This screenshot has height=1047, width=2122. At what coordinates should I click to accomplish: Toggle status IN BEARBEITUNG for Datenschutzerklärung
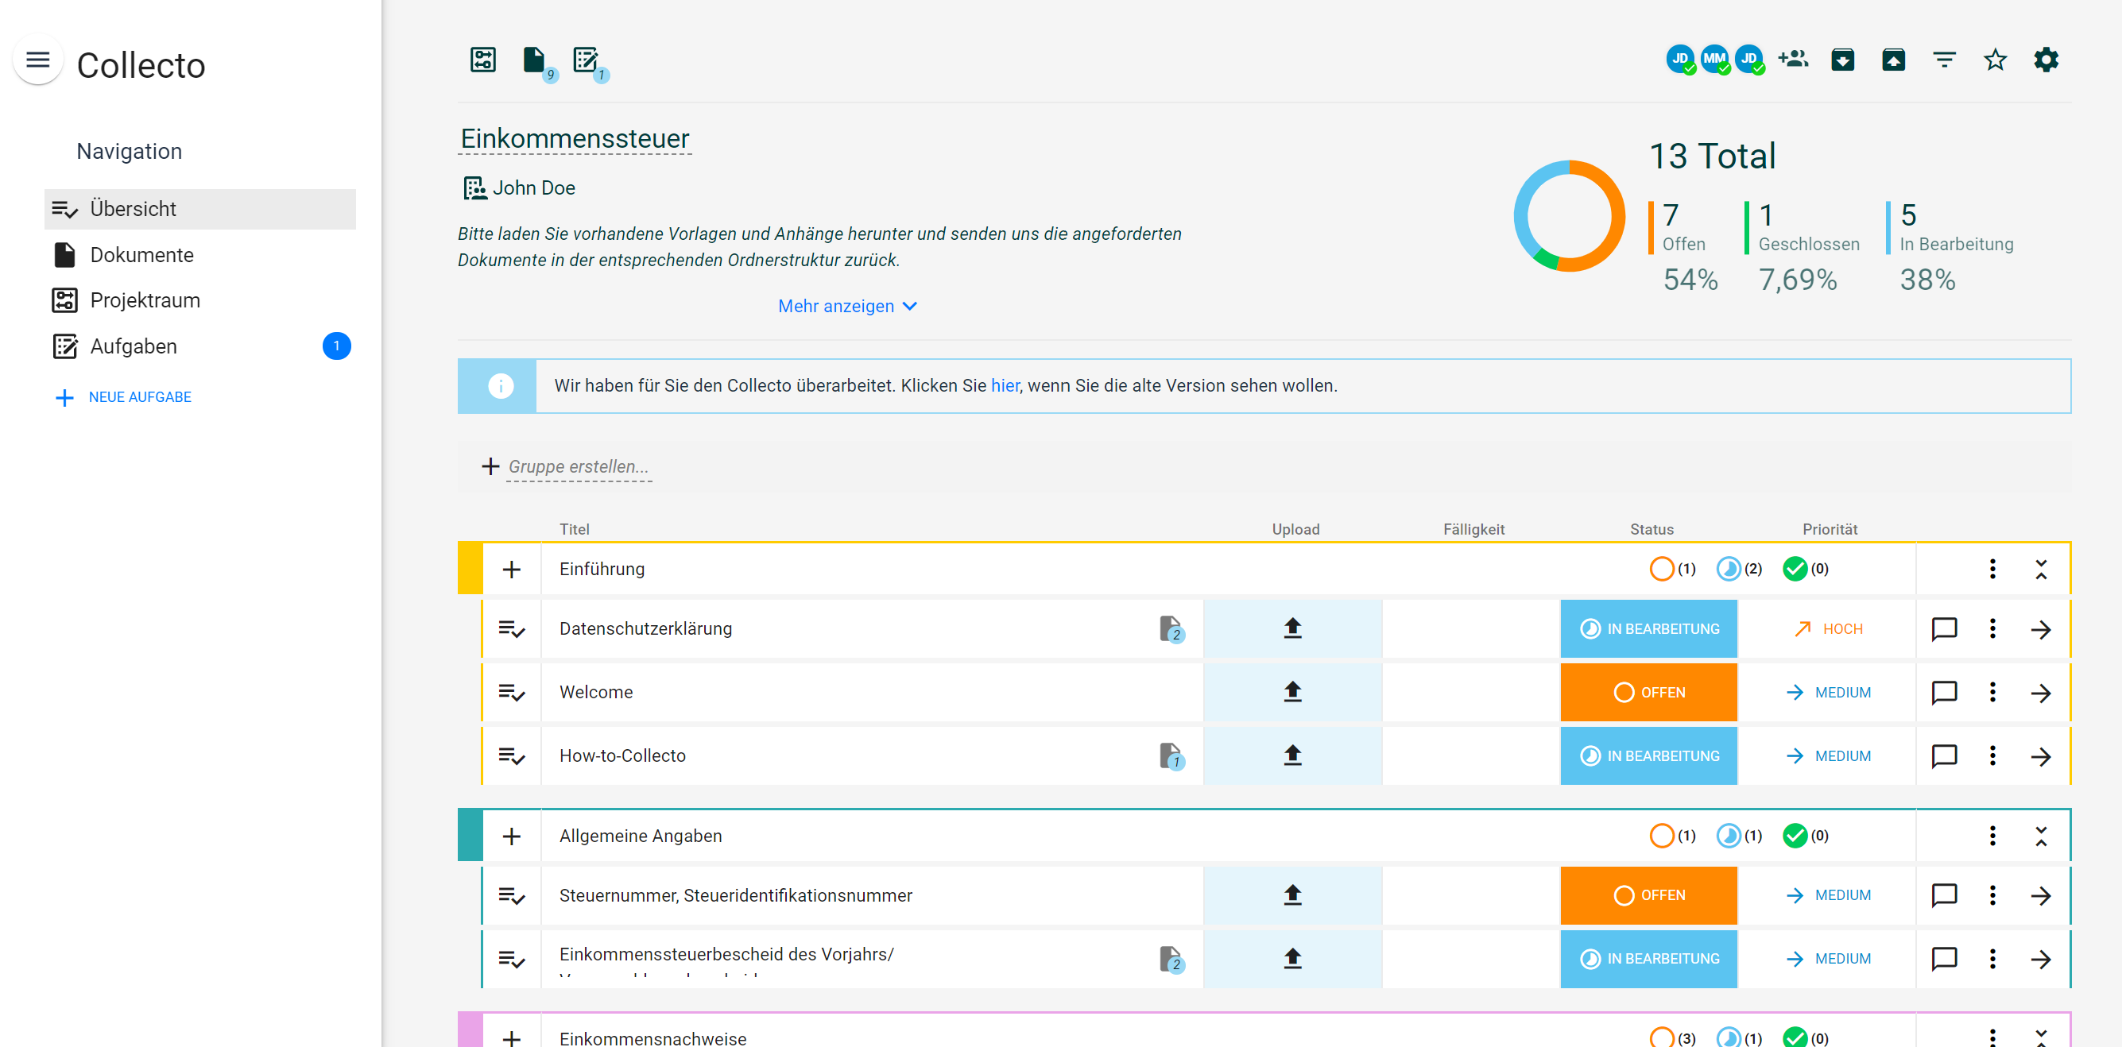[1648, 629]
